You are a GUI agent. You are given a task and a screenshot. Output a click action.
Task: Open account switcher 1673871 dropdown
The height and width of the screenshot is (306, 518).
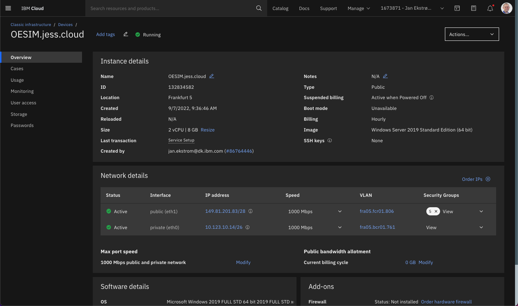pyautogui.click(x=412, y=8)
